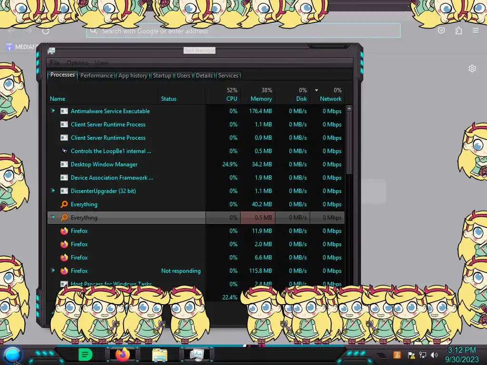Open Task Manager from the taskbar
Screen dimensions: 487x365
pyautogui.click(x=197, y=355)
